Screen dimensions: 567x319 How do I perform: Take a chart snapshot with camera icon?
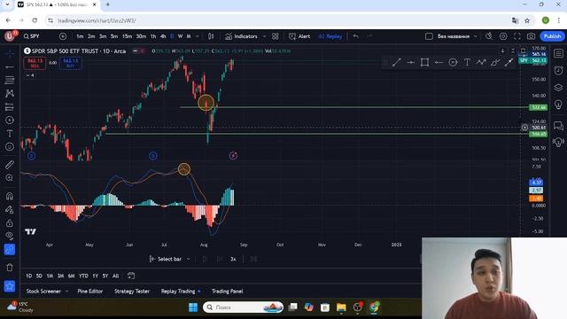(x=531, y=36)
